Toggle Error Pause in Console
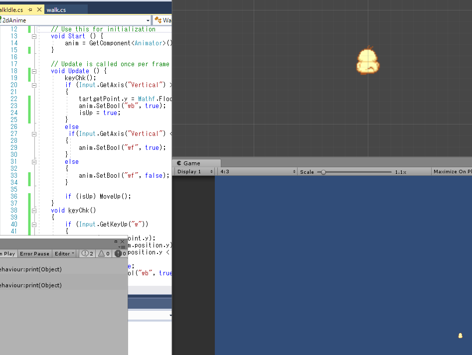The image size is (472, 355). click(34, 254)
